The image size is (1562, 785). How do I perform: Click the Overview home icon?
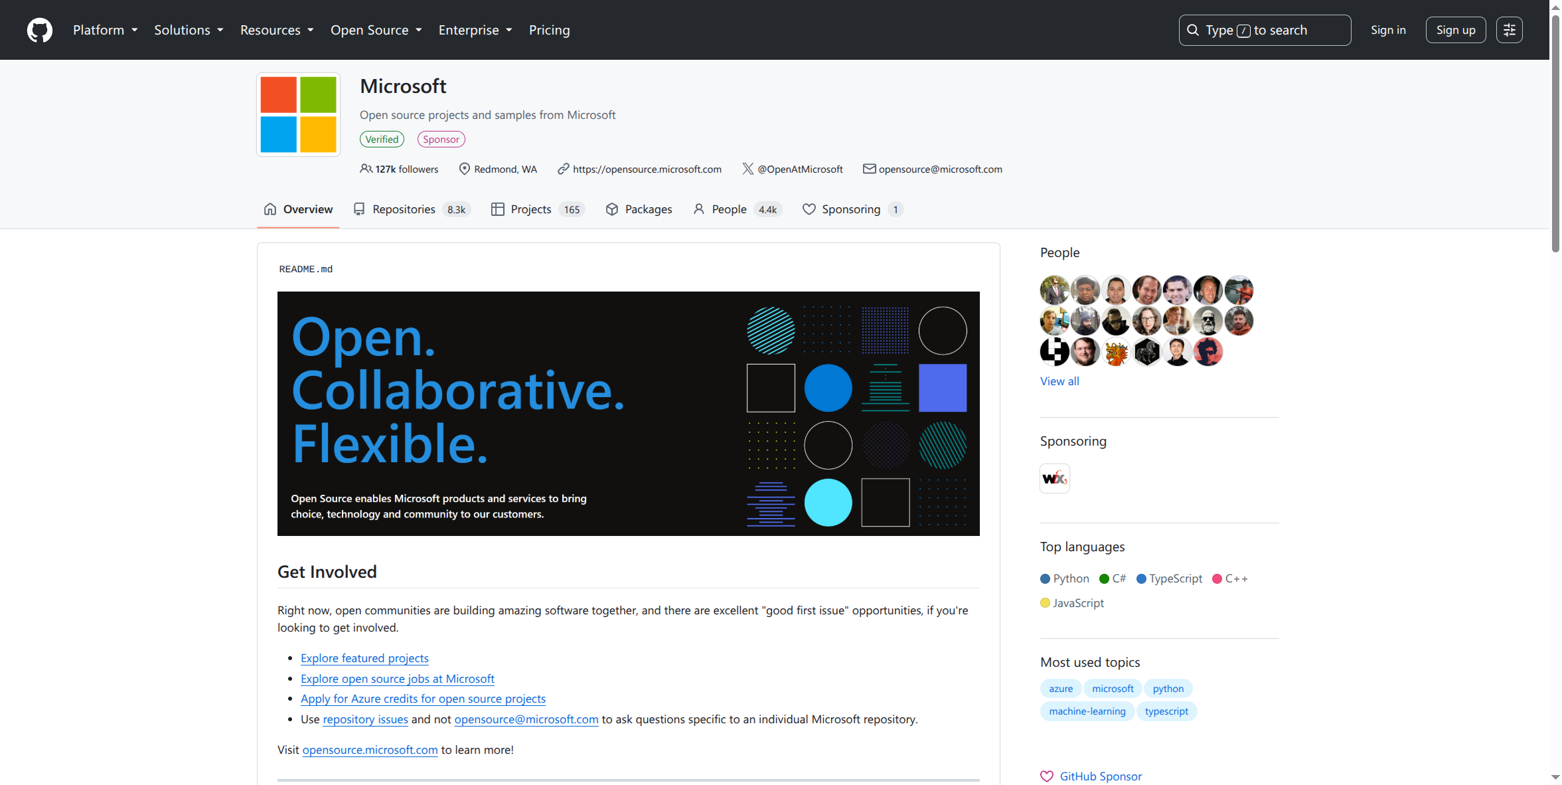point(270,209)
